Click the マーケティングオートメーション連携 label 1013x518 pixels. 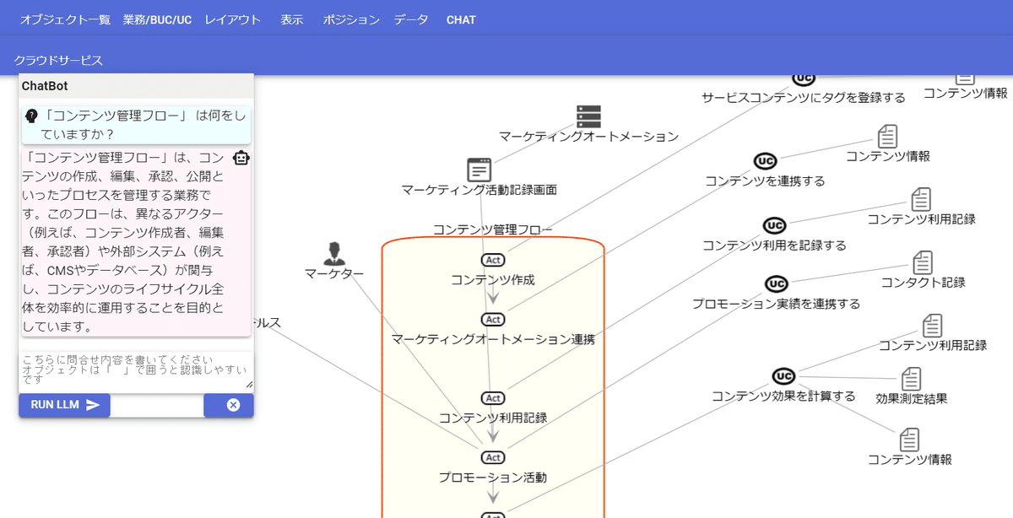click(493, 340)
